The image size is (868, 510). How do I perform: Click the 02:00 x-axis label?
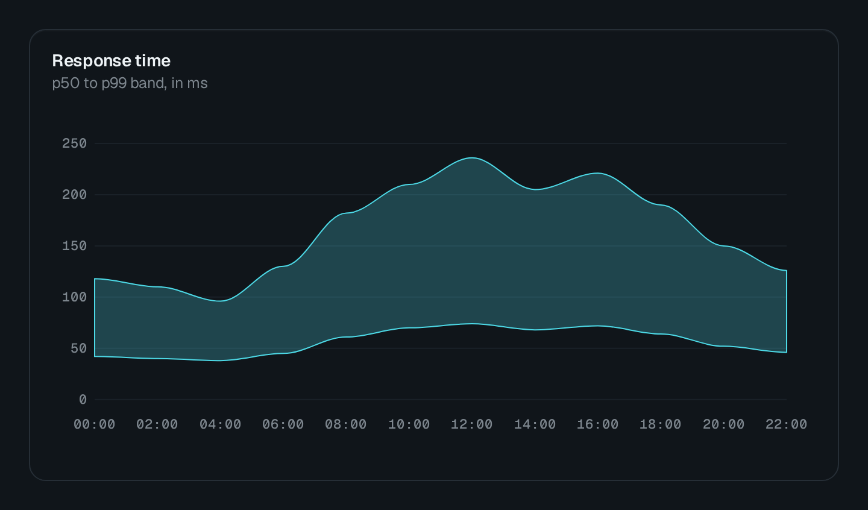pos(157,424)
